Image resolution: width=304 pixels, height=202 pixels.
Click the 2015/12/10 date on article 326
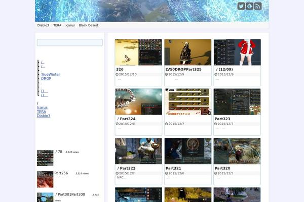pyautogui.click(x=128, y=74)
